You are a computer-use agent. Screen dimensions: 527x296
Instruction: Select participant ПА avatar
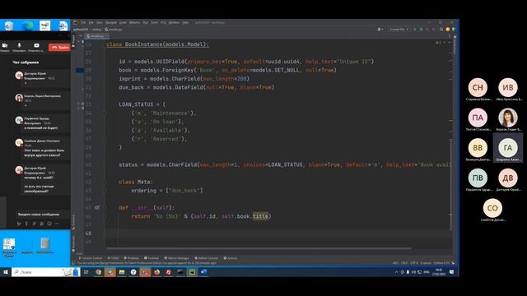[x=478, y=118]
